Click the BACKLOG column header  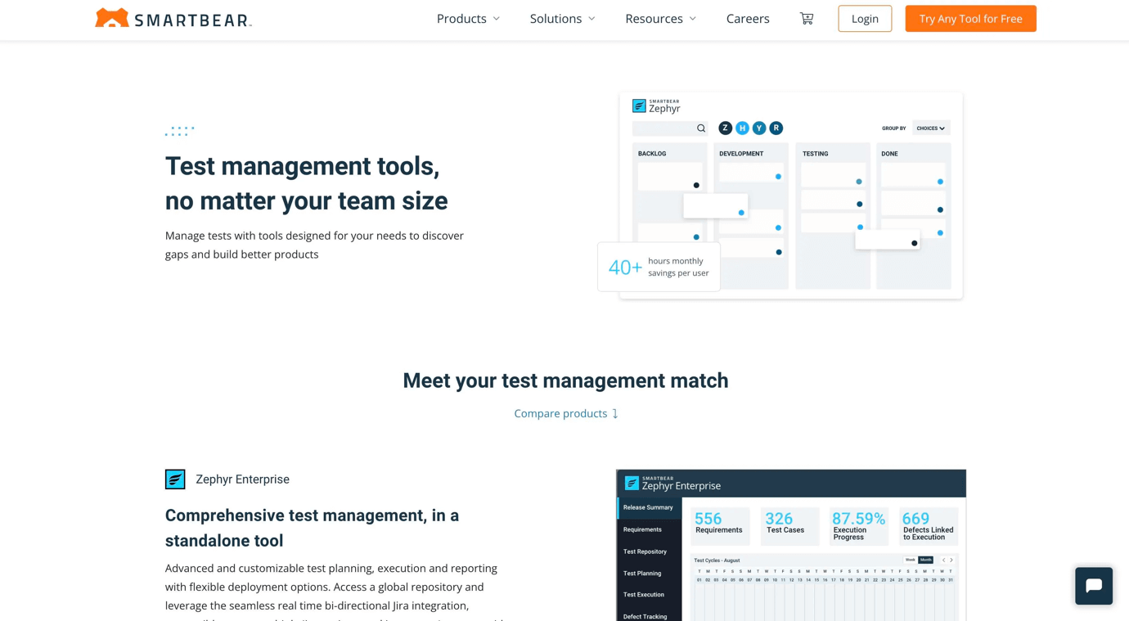(x=652, y=154)
